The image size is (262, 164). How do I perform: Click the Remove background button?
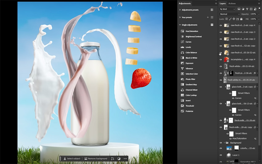(96, 158)
